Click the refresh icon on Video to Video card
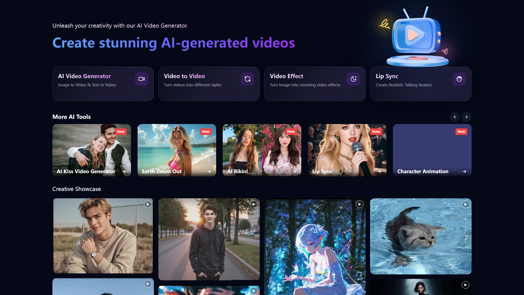 click(247, 79)
